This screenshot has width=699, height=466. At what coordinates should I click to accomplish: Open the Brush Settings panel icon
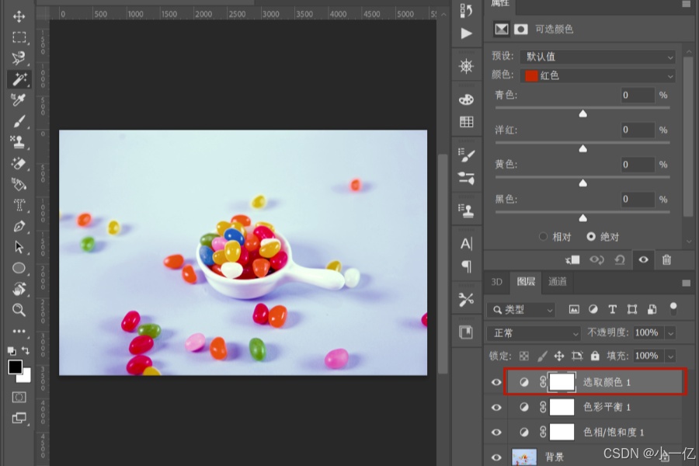[466, 155]
